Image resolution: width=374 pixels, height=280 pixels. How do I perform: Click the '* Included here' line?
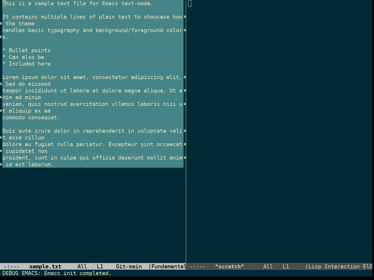tap(26, 64)
